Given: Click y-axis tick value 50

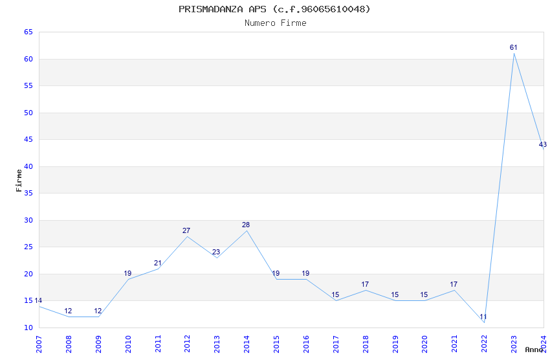Looking at the screenshot, I should point(28,113).
